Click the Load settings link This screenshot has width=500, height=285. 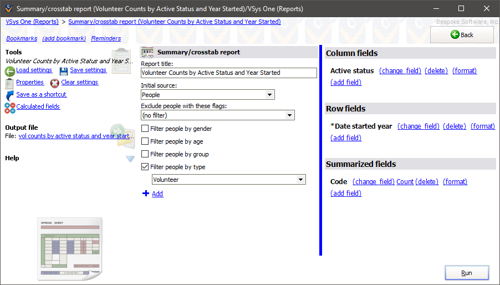[x=34, y=70]
